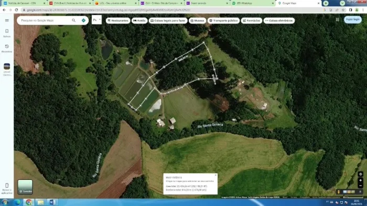Click the address bar URL
The height and width of the screenshot is (206, 367).
[x=109, y=10]
